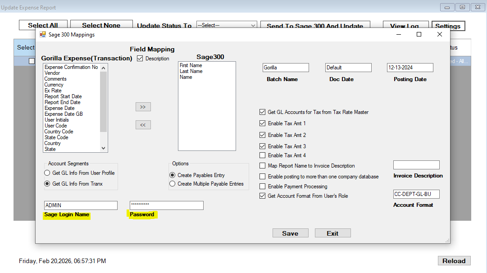Toggle the row checkbox in the expense grid
The height and width of the screenshot is (273, 487).
pyautogui.click(x=32, y=61)
